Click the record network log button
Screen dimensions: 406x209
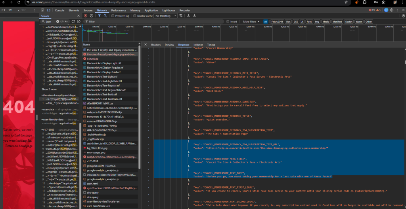click(86, 16)
